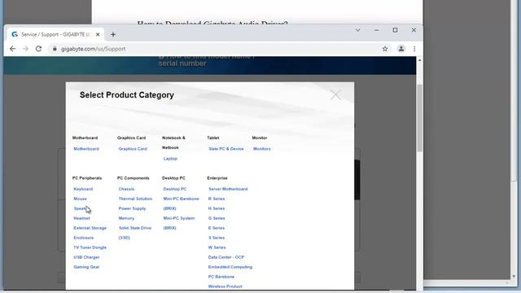Open the H Series enterprise link
The image size is (521, 293).
point(217,208)
